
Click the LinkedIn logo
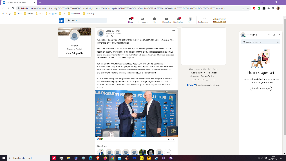point(61,20)
